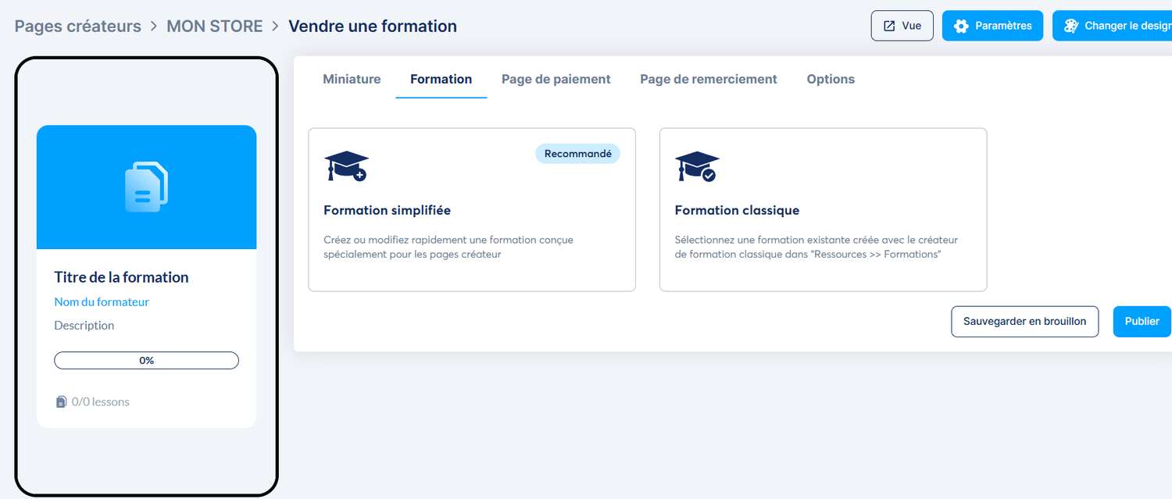
Task: Click the Description text in preview
Action: tap(84, 326)
